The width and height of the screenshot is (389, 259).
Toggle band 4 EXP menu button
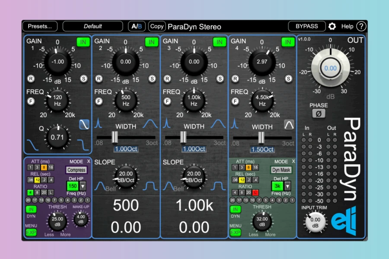[x=236, y=233]
